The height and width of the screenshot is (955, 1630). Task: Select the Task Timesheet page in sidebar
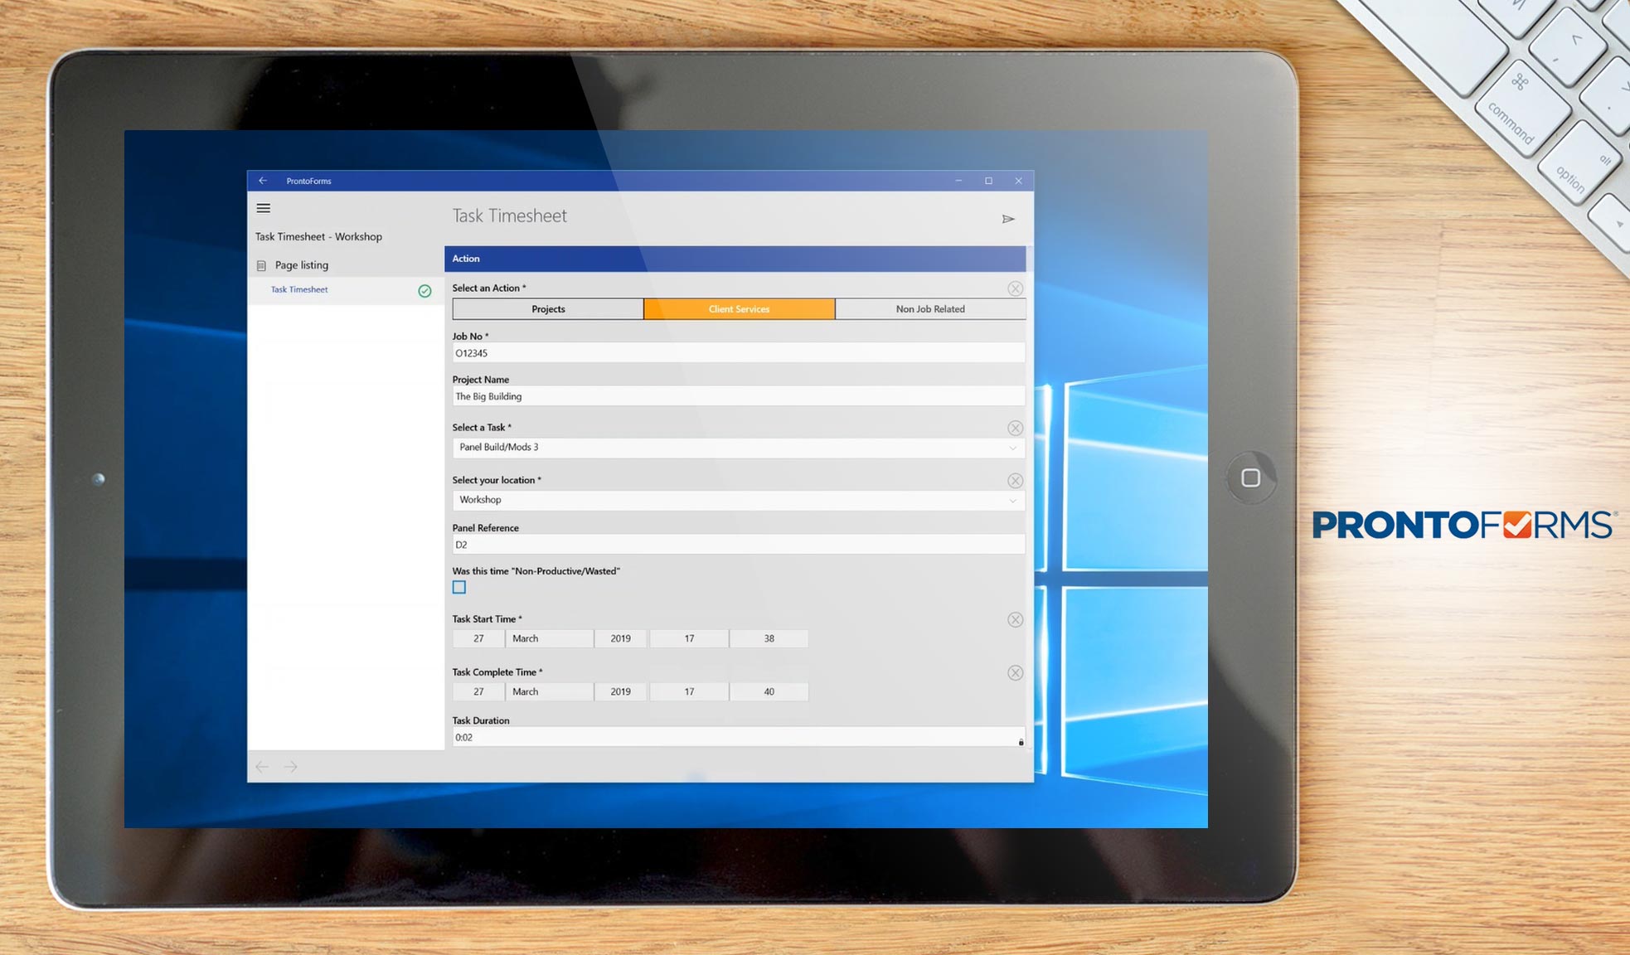click(298, 289)
